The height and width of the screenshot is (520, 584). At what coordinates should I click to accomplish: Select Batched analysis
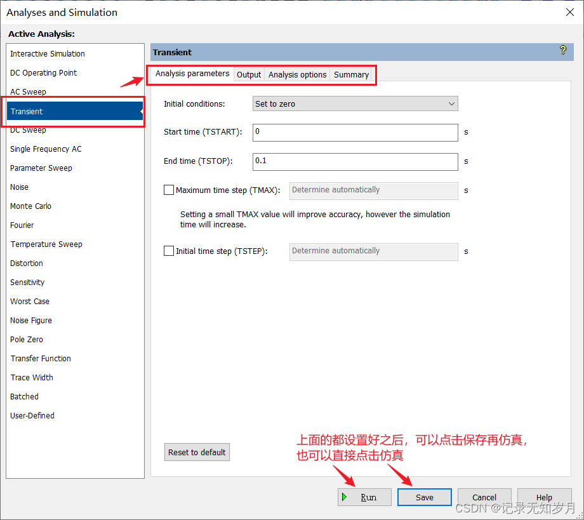75,396
